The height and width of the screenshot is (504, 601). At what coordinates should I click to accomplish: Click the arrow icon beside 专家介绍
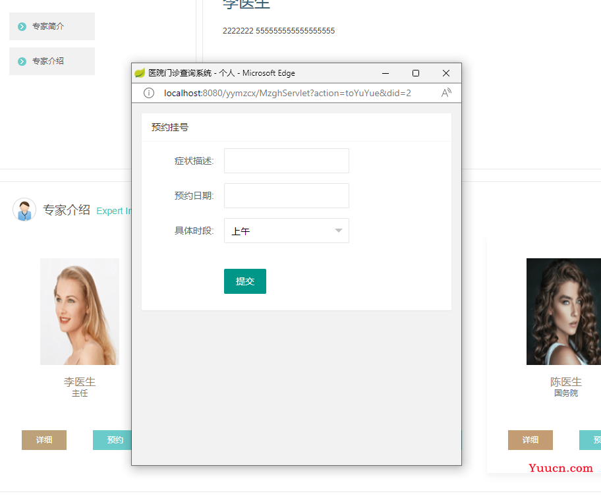22,61
